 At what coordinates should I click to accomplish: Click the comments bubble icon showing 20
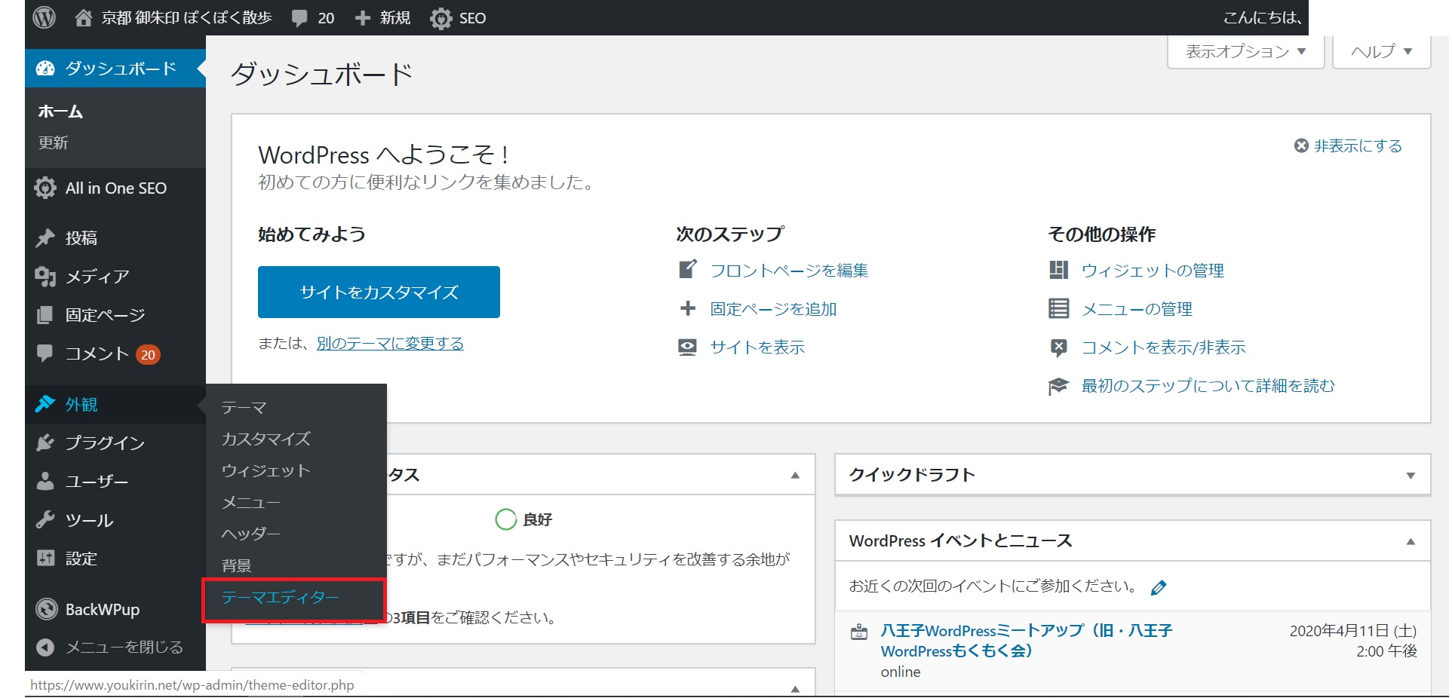coord(299,18)
